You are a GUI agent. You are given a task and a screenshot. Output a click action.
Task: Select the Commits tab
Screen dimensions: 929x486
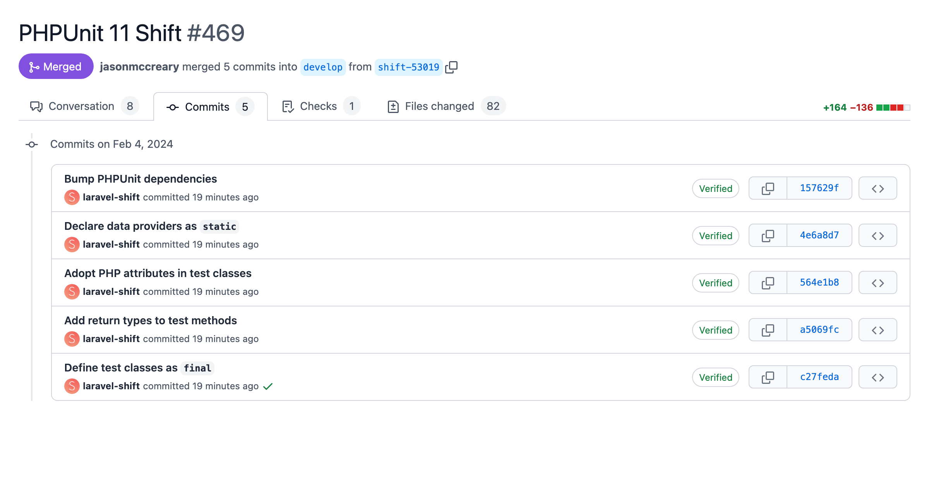point(211,107)
